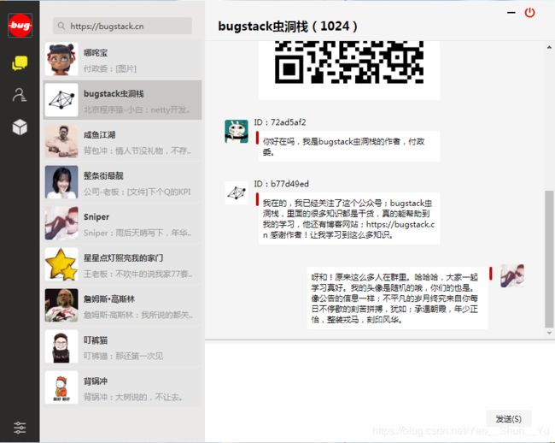555x443 pixels.
Task: Open the settings sliders icon
Action: point(20,428)
